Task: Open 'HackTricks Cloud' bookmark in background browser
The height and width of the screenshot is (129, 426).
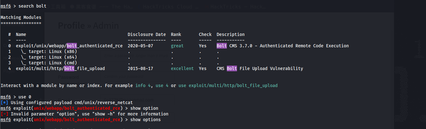Action: click(171, 6)
